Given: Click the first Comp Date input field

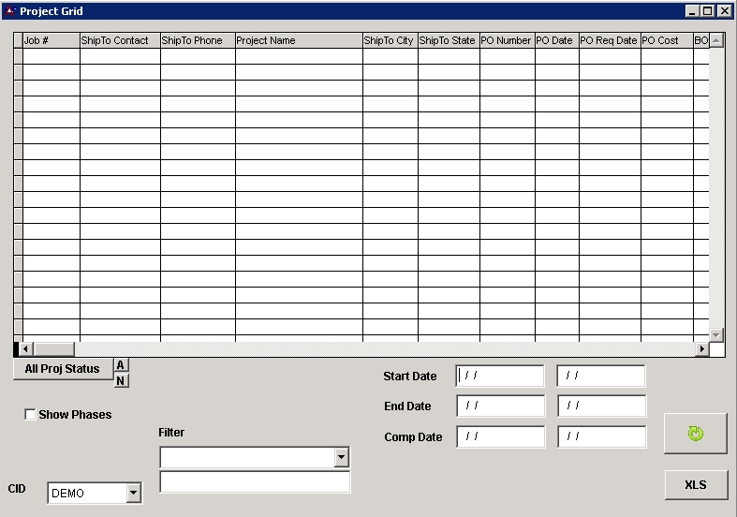Looking at the screenshot, I should tap(500, 437).
